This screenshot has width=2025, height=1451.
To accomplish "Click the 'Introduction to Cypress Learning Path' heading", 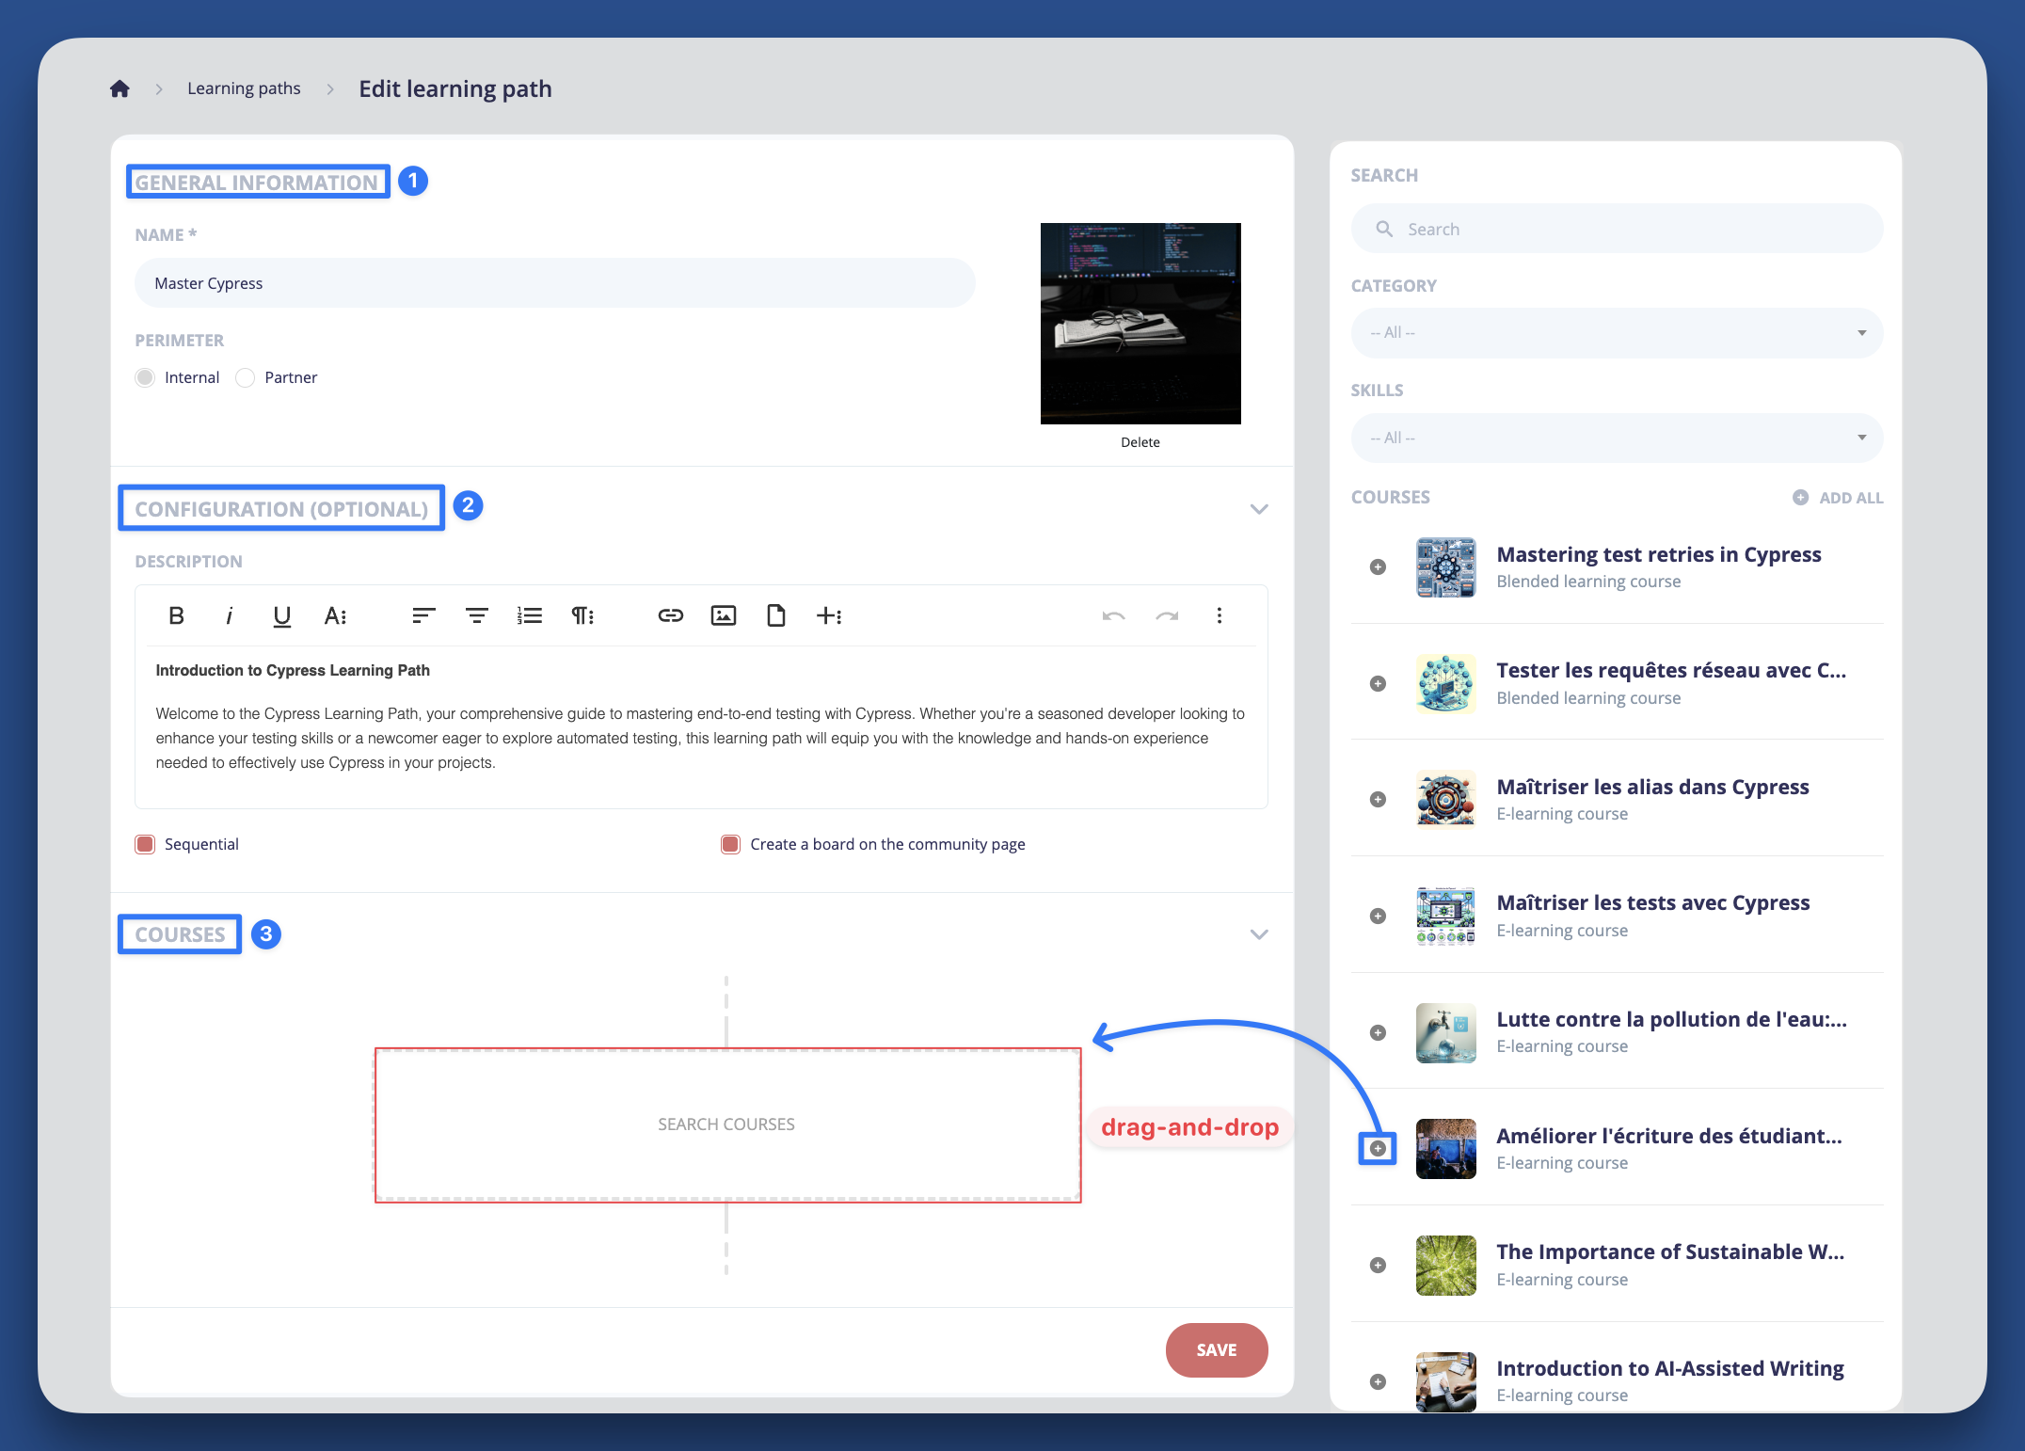I will [x=293, y=670].
